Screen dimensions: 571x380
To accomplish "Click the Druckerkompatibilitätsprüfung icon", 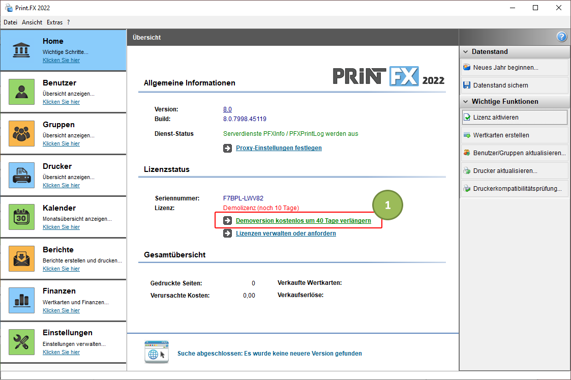I will tap(467, 189).
